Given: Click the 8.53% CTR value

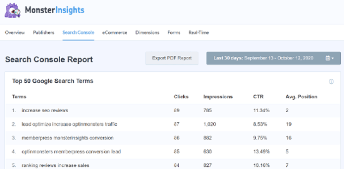Looking at the screenshot, I should [x=260, y=124].
